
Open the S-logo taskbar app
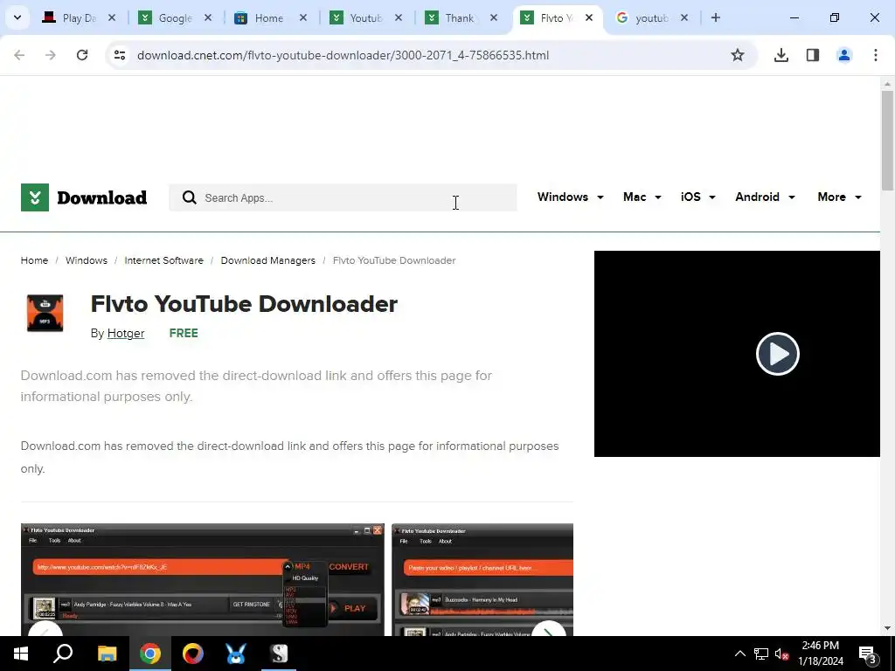pyautogui.click(x=279, y=654)
